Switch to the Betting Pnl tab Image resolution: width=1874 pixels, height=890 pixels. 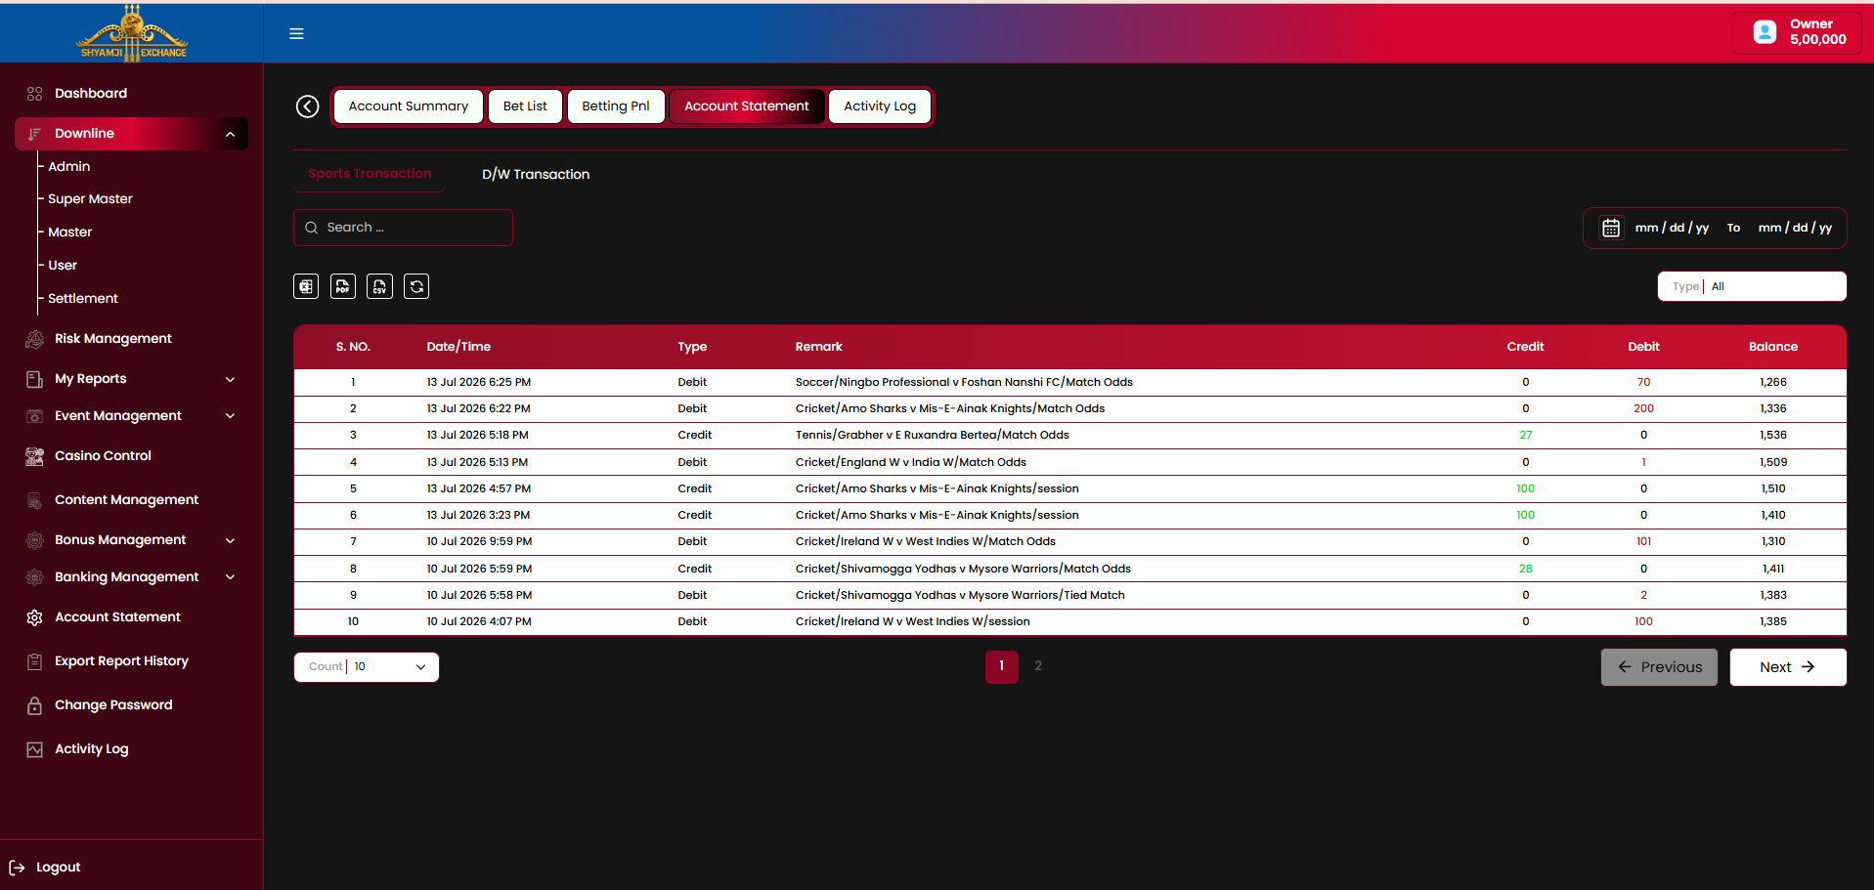(x=616, y=106)
